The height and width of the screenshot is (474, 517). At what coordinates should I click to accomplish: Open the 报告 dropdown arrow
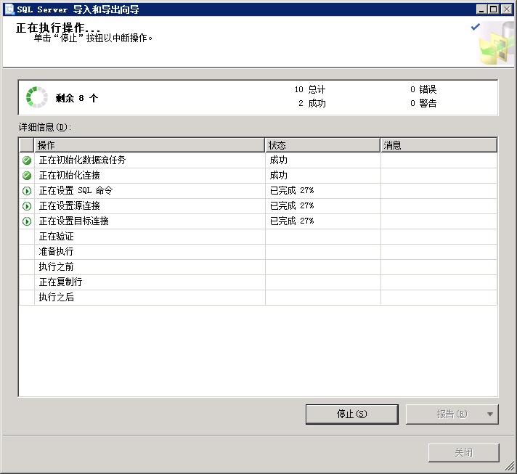coord(490,414)
